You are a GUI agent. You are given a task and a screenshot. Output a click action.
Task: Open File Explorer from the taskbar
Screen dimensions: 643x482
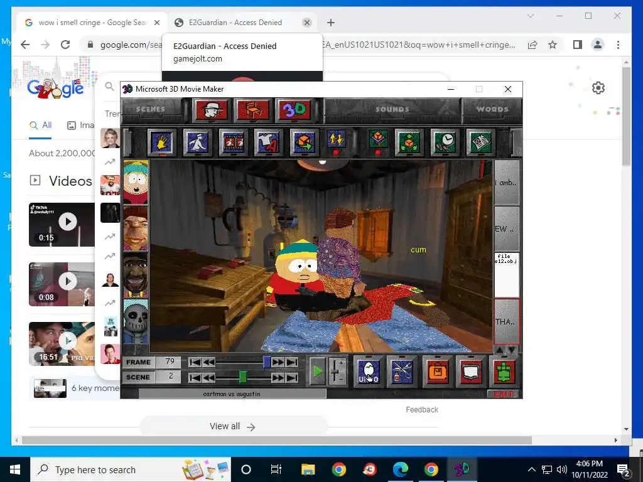tap(308, 469)
